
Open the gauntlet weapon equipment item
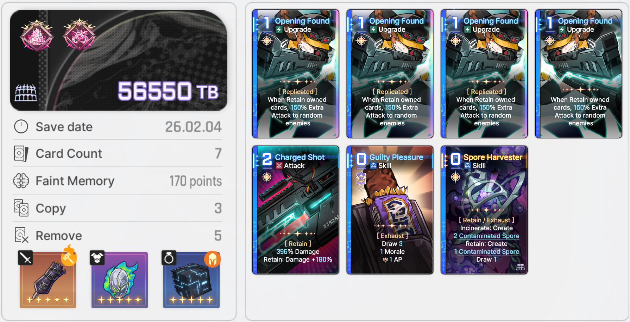tap(48, 280)
